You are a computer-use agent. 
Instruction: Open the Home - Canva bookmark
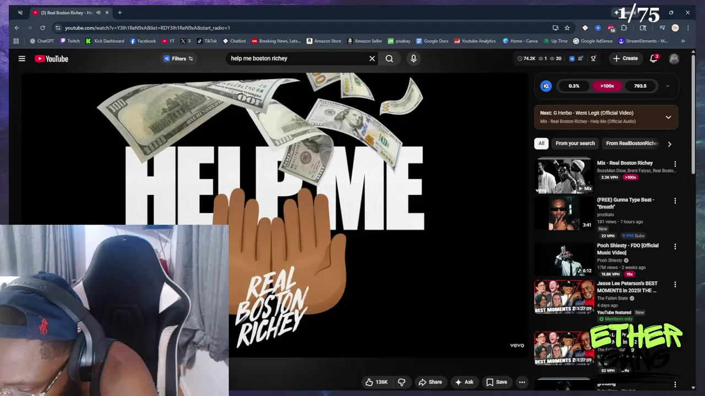coord(520,41)
